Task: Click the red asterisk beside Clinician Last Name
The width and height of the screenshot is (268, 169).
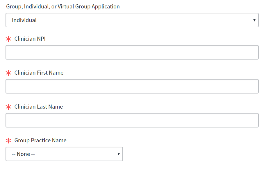Action: (x=9, y=107)
